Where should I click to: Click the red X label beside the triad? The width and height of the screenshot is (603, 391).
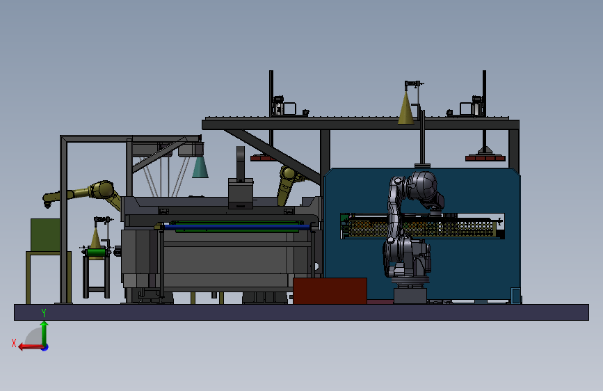(x=14, y=343)
